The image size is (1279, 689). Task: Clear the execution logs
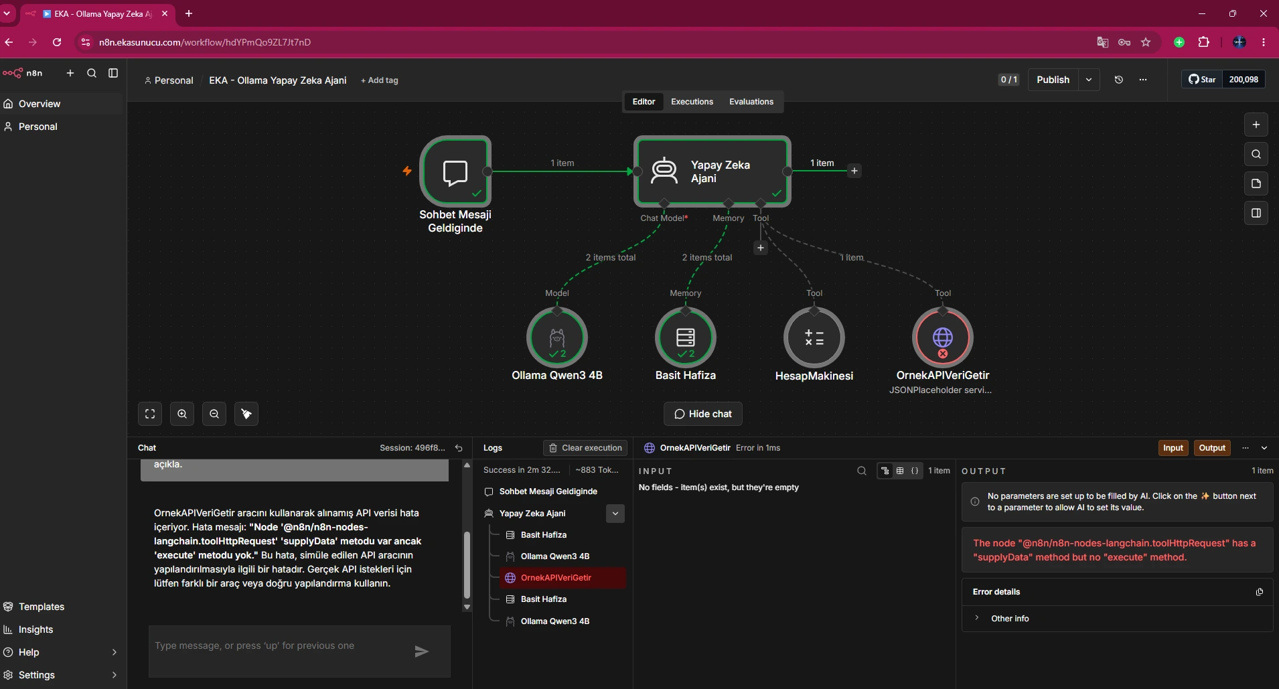tap(585, 448)
